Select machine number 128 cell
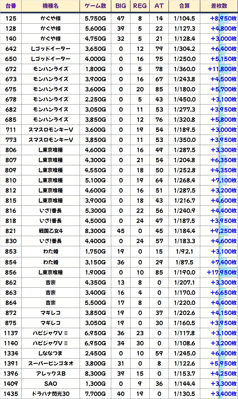Image resolution: width=238 pixels, height=399 pixels. click(x=11, y=28)
